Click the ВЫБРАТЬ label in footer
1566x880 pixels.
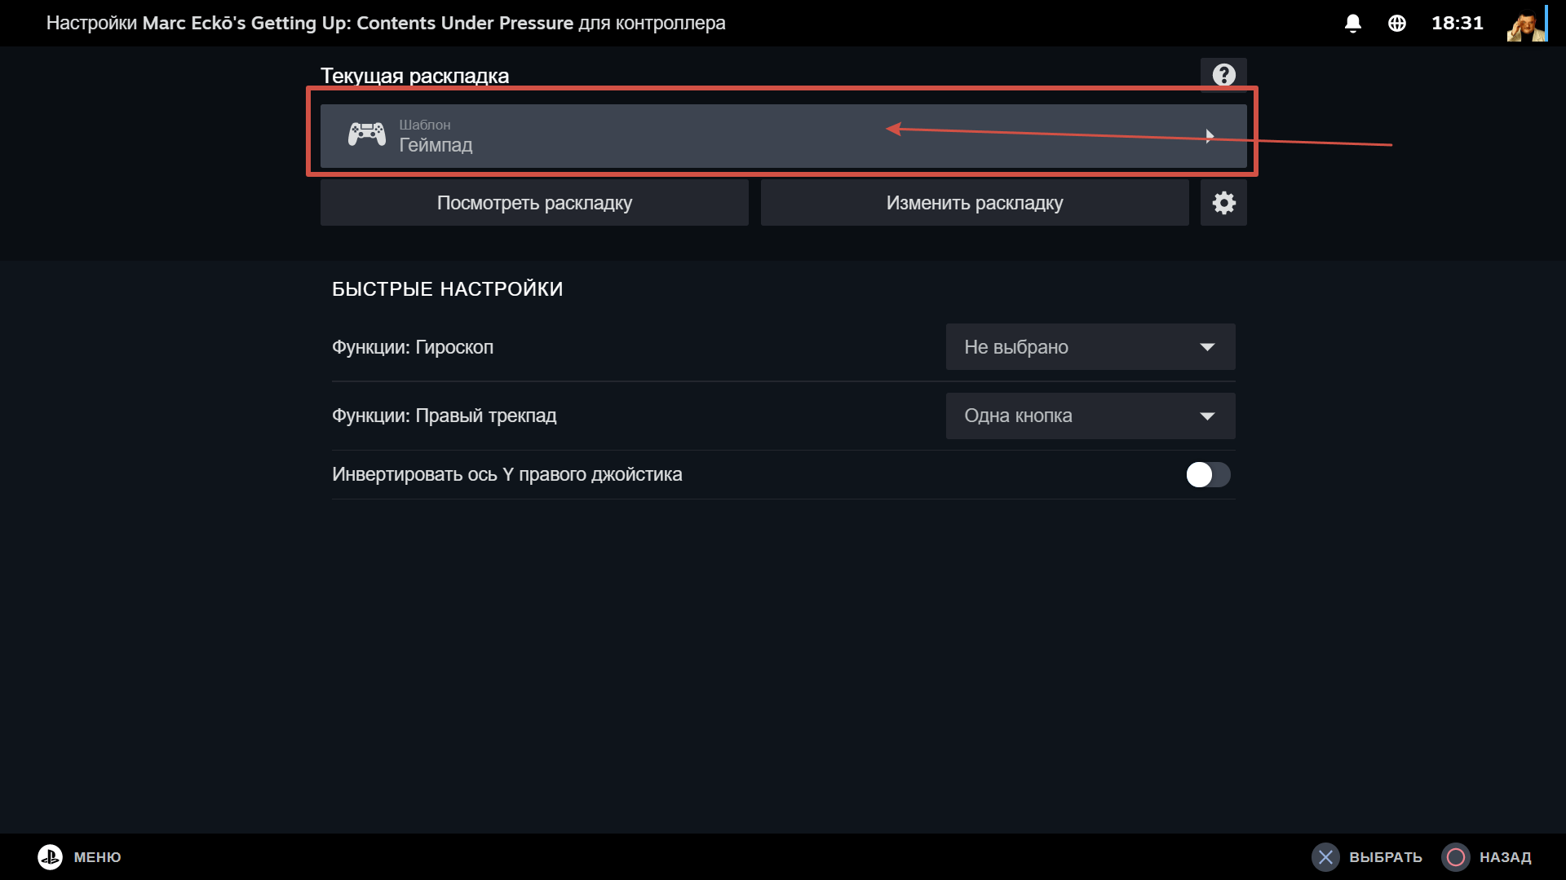pos(1385,857)
